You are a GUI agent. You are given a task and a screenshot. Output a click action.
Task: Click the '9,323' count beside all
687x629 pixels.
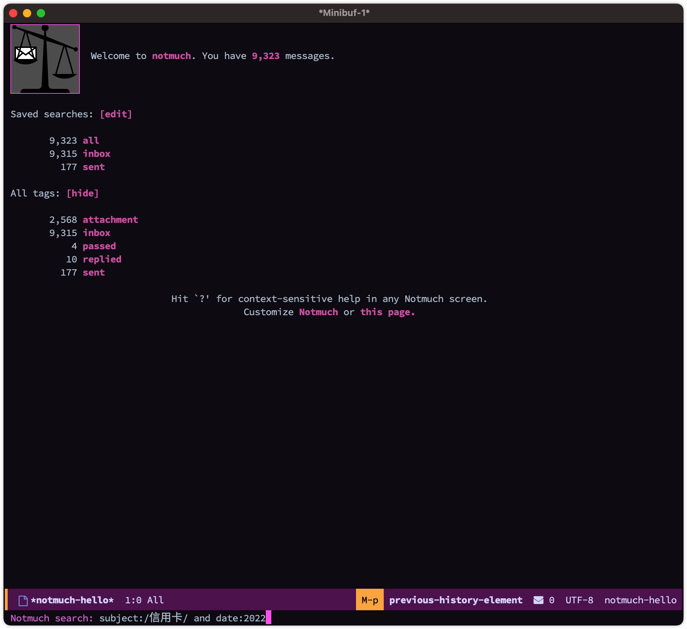pos(63,141)
